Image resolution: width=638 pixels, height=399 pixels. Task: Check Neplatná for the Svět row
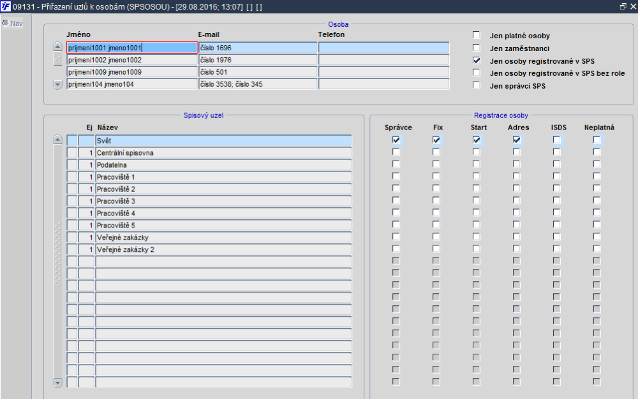point(597,140)
